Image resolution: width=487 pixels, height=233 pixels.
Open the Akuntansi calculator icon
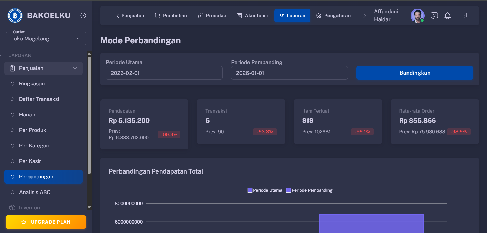[239, 16]
